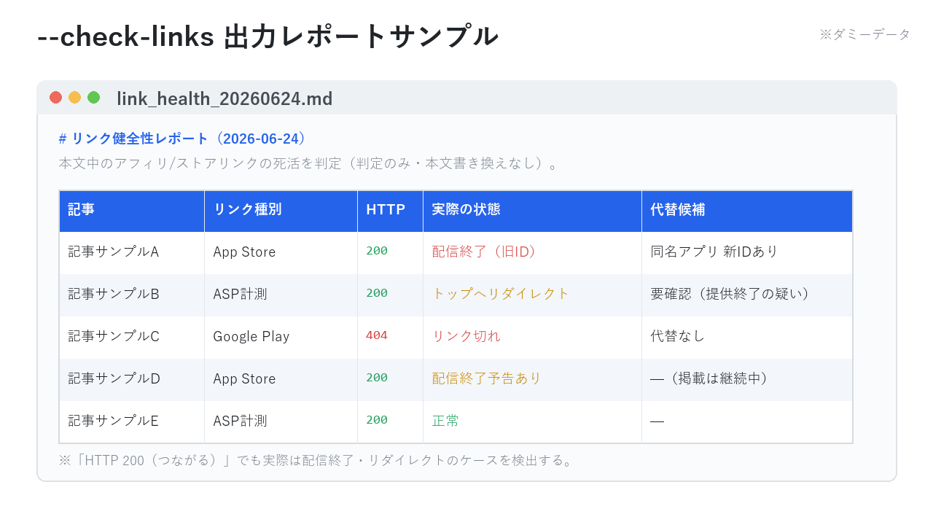Image resolution: width=933 pixels, height=525 pixels.
Task: Click the 実際の状態 column header
Action: click(533, 211)
